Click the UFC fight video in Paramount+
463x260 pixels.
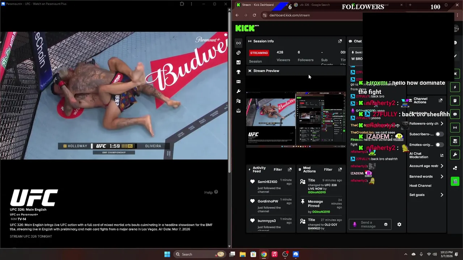click(114, 96)
